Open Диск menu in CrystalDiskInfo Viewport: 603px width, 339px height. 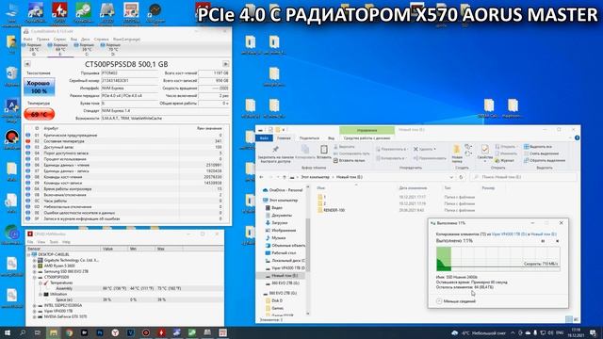[x=86, y=40]
